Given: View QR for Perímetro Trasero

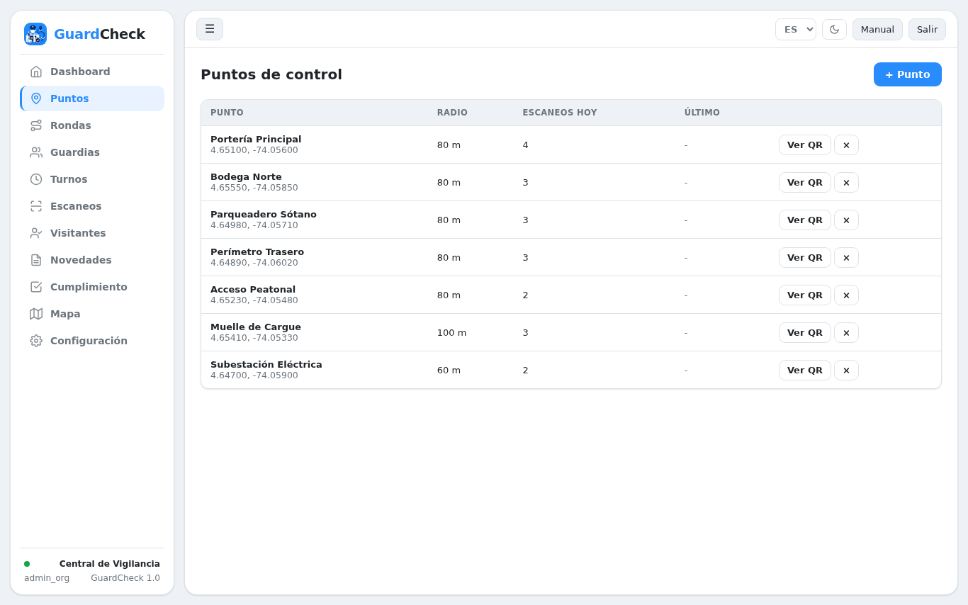Looking at the screenshot, I should point(805,258).
